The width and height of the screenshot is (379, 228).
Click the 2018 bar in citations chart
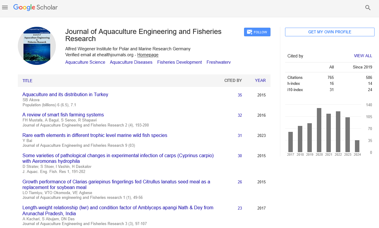point(300,139)
